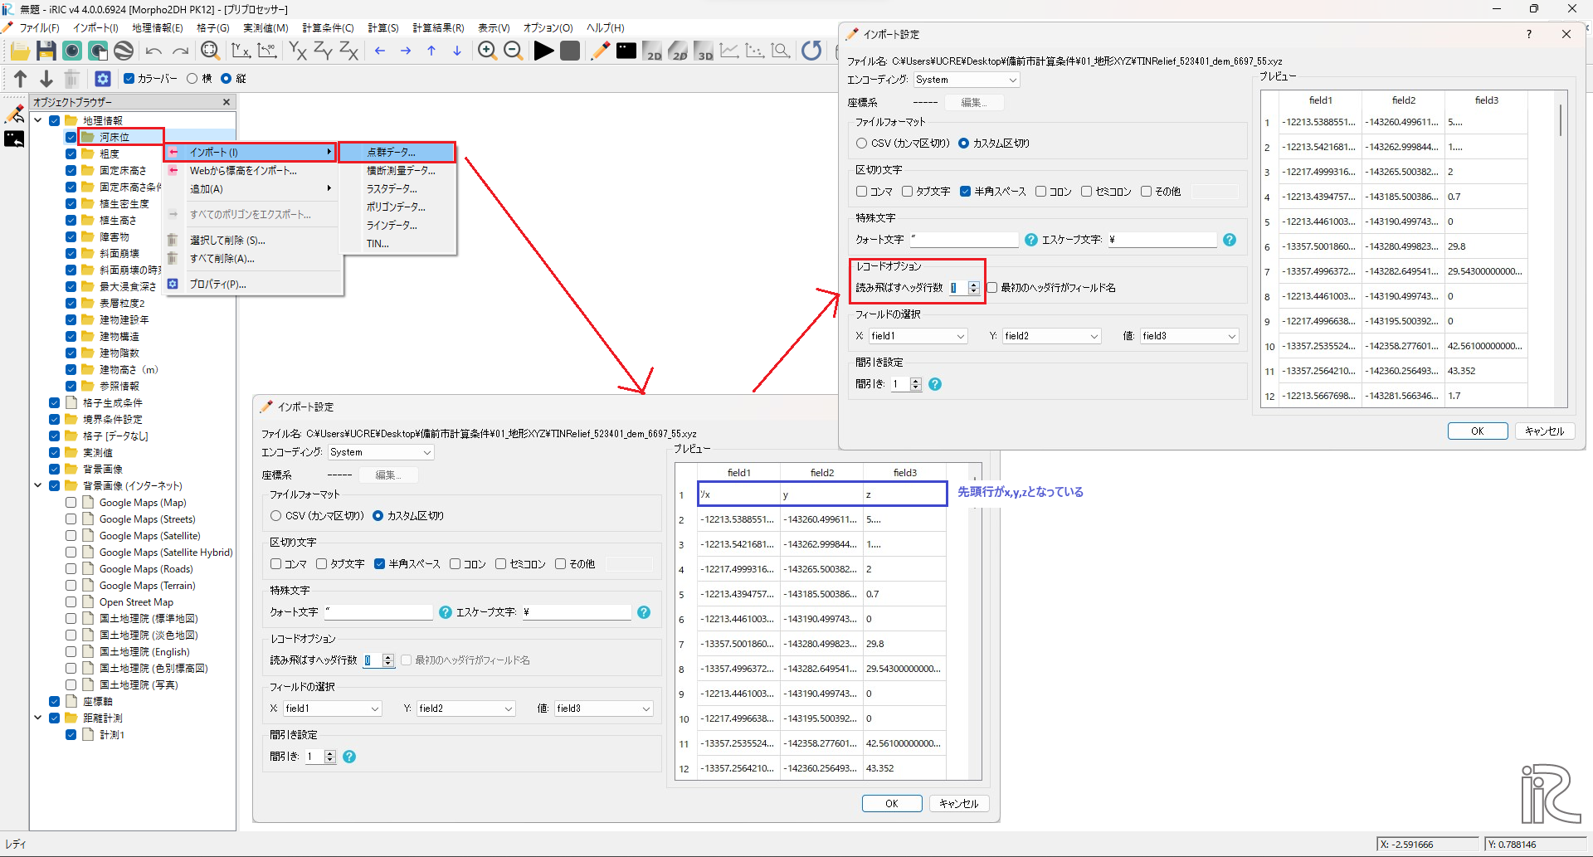
Task: Click the preview scrollbar beside the field3 column
Action: point(1561,121)
